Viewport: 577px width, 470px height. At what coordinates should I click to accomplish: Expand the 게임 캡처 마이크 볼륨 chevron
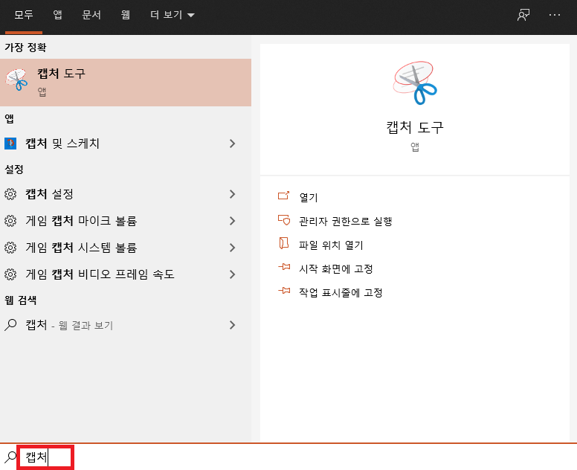[x=232, y=221]
